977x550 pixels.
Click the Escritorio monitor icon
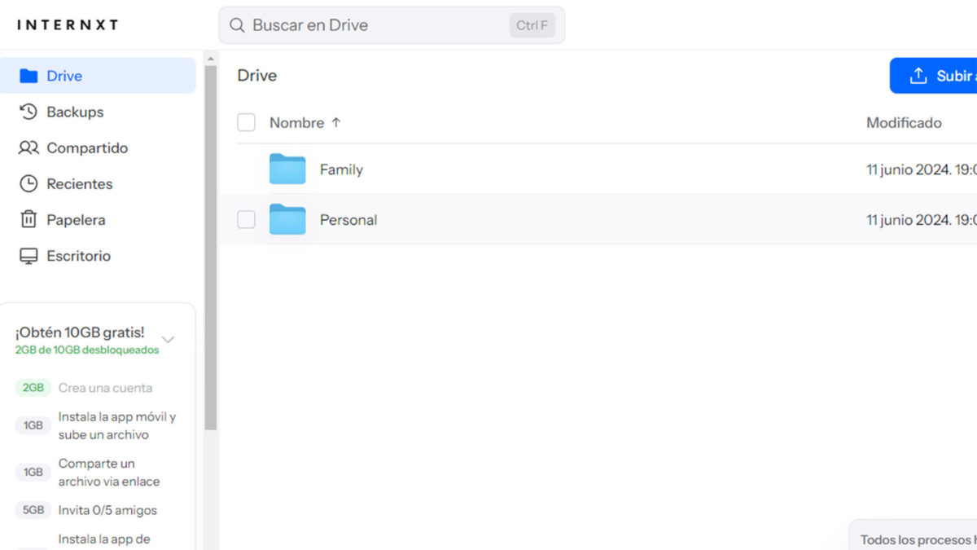pyautogui.click(x=28, y=256)
